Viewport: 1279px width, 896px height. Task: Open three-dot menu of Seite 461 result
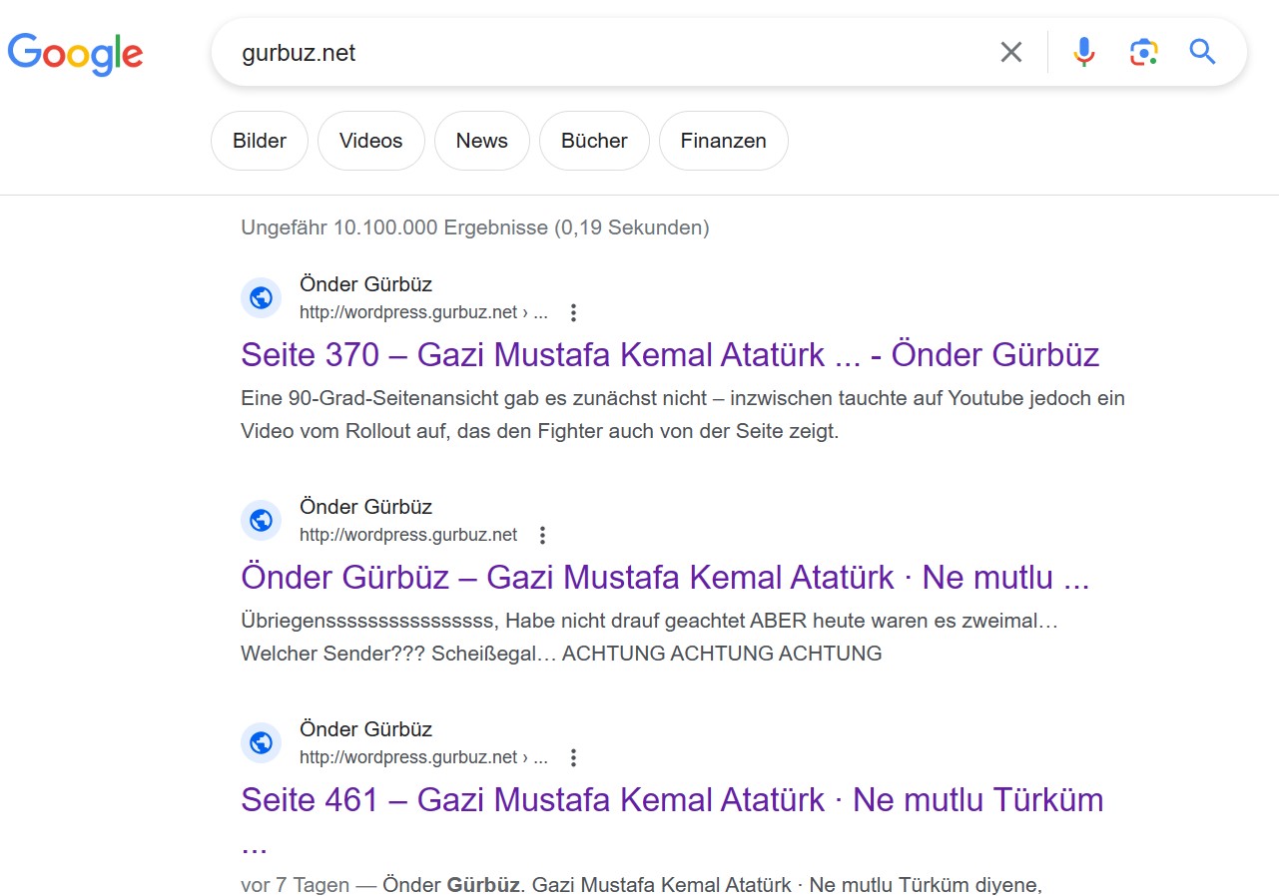573,758
